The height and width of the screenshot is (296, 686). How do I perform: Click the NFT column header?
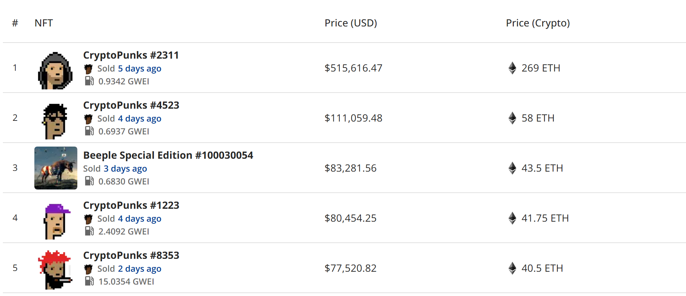point(44,23)
